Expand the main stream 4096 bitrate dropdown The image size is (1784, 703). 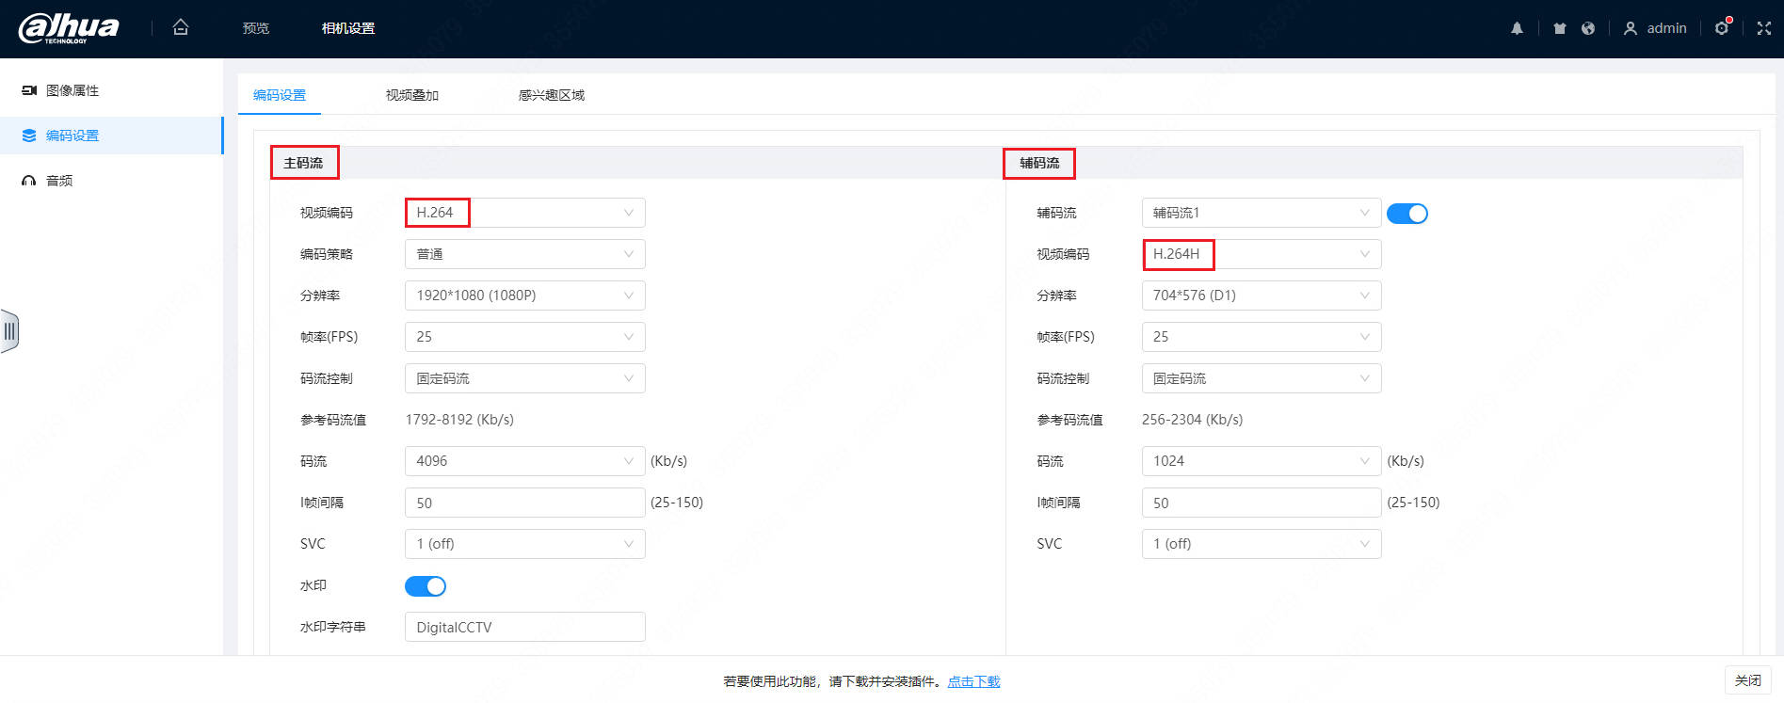coord(524,461)
